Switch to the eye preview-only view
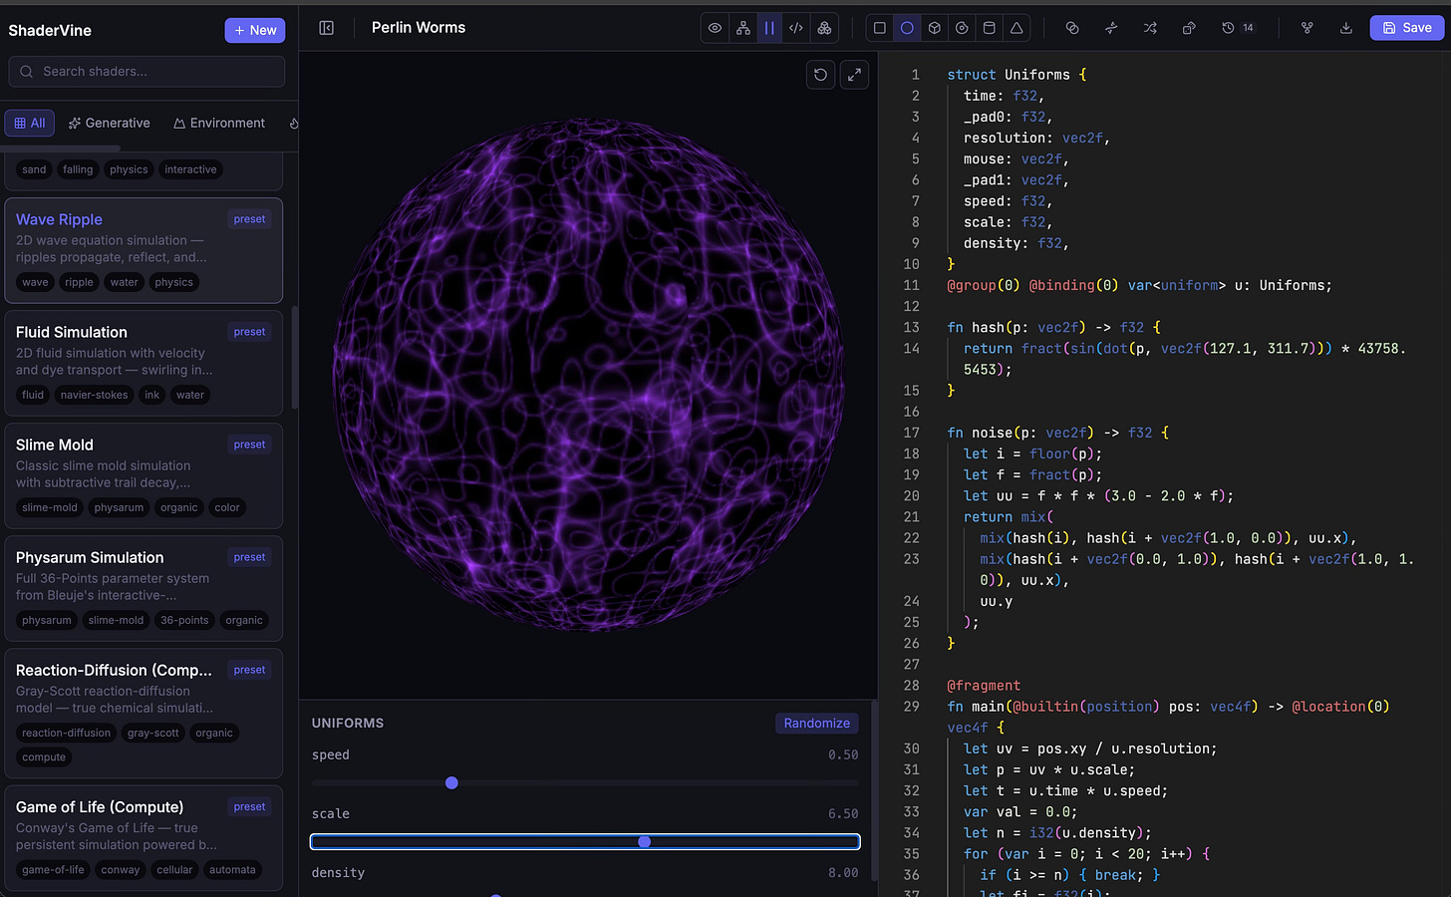 tap(715, 28)
